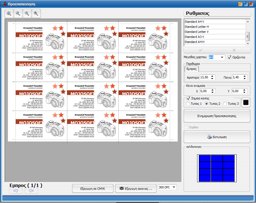
Task: Click the top-left business card in preview
Action: click(41, 38)
